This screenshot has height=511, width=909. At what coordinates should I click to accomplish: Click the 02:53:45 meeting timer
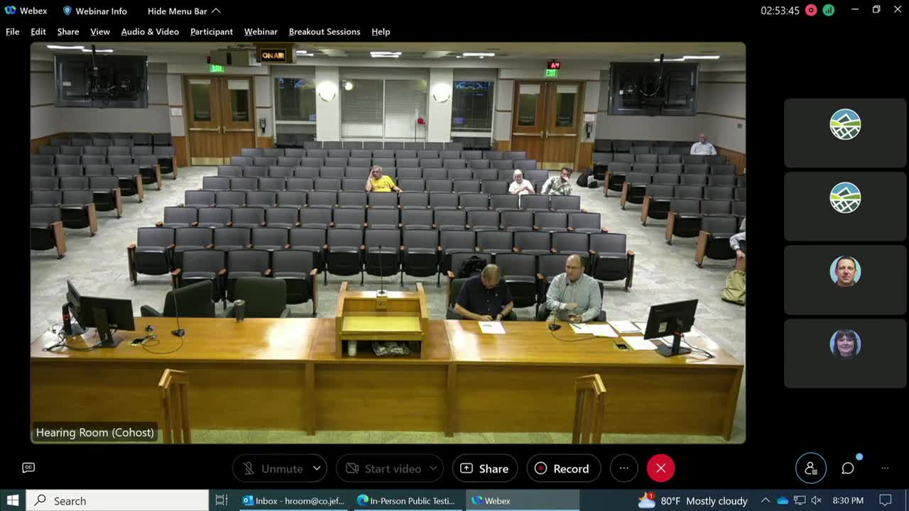click(780, 11)
